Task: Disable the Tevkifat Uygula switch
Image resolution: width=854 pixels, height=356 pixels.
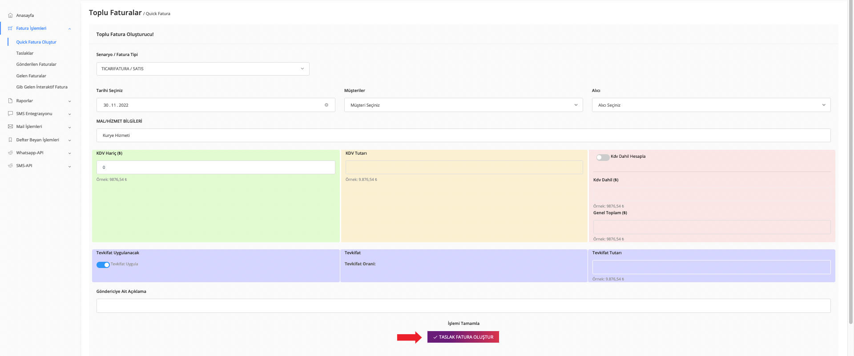Action: [103, 265]
